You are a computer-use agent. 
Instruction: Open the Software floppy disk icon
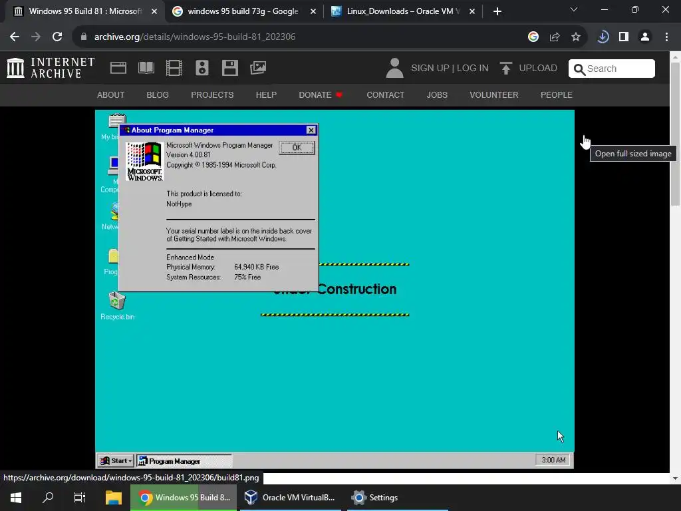(x=229, y=68)
